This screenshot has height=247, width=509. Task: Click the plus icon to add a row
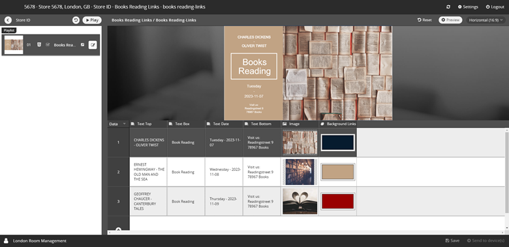119,229
